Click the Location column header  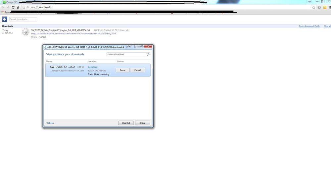[92, 62]
